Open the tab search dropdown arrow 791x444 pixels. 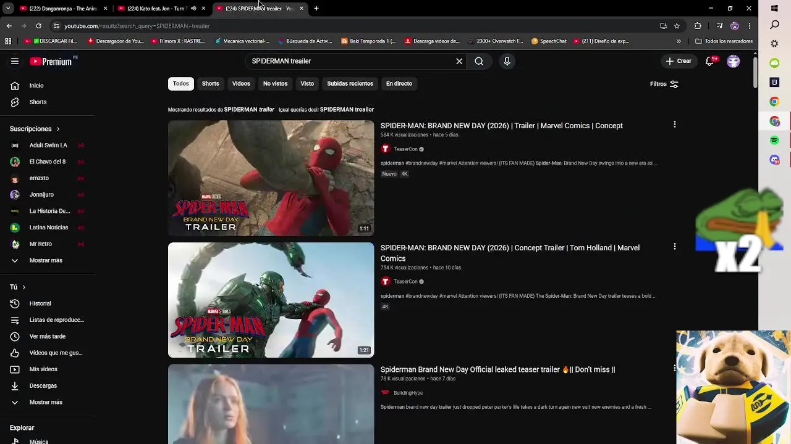tap(8, 9)
